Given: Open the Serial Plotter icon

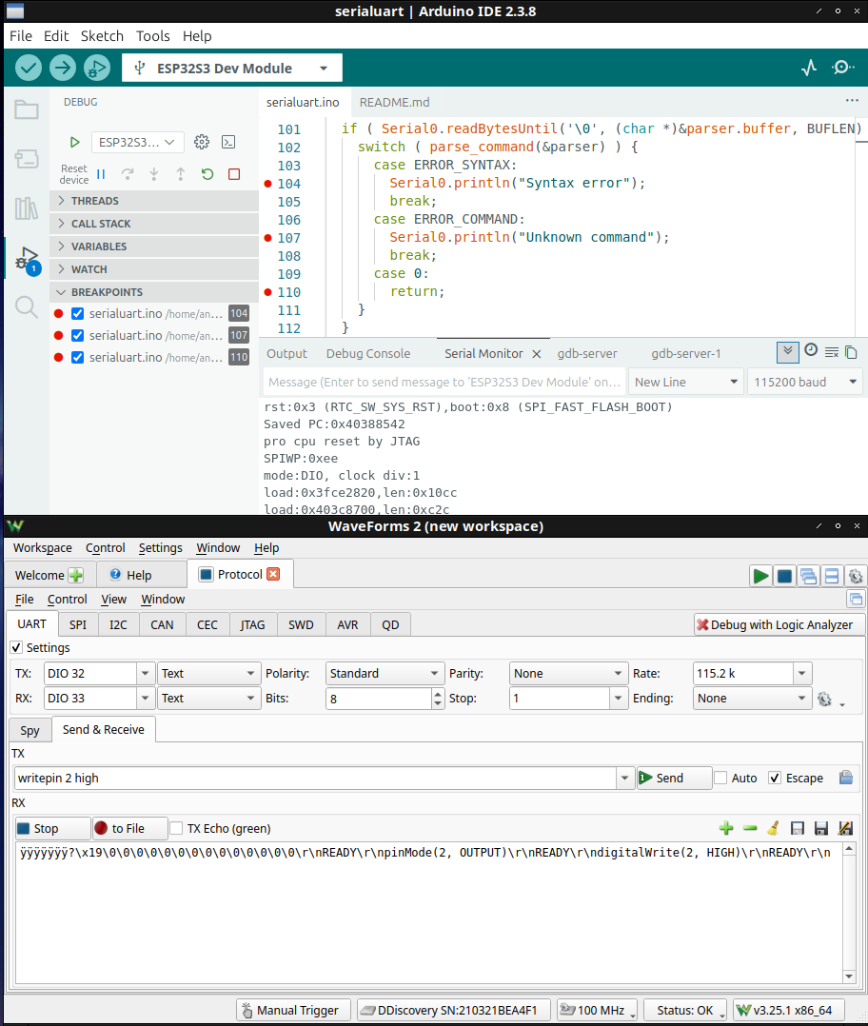Looking at the screenshot, I should [809, 68].
